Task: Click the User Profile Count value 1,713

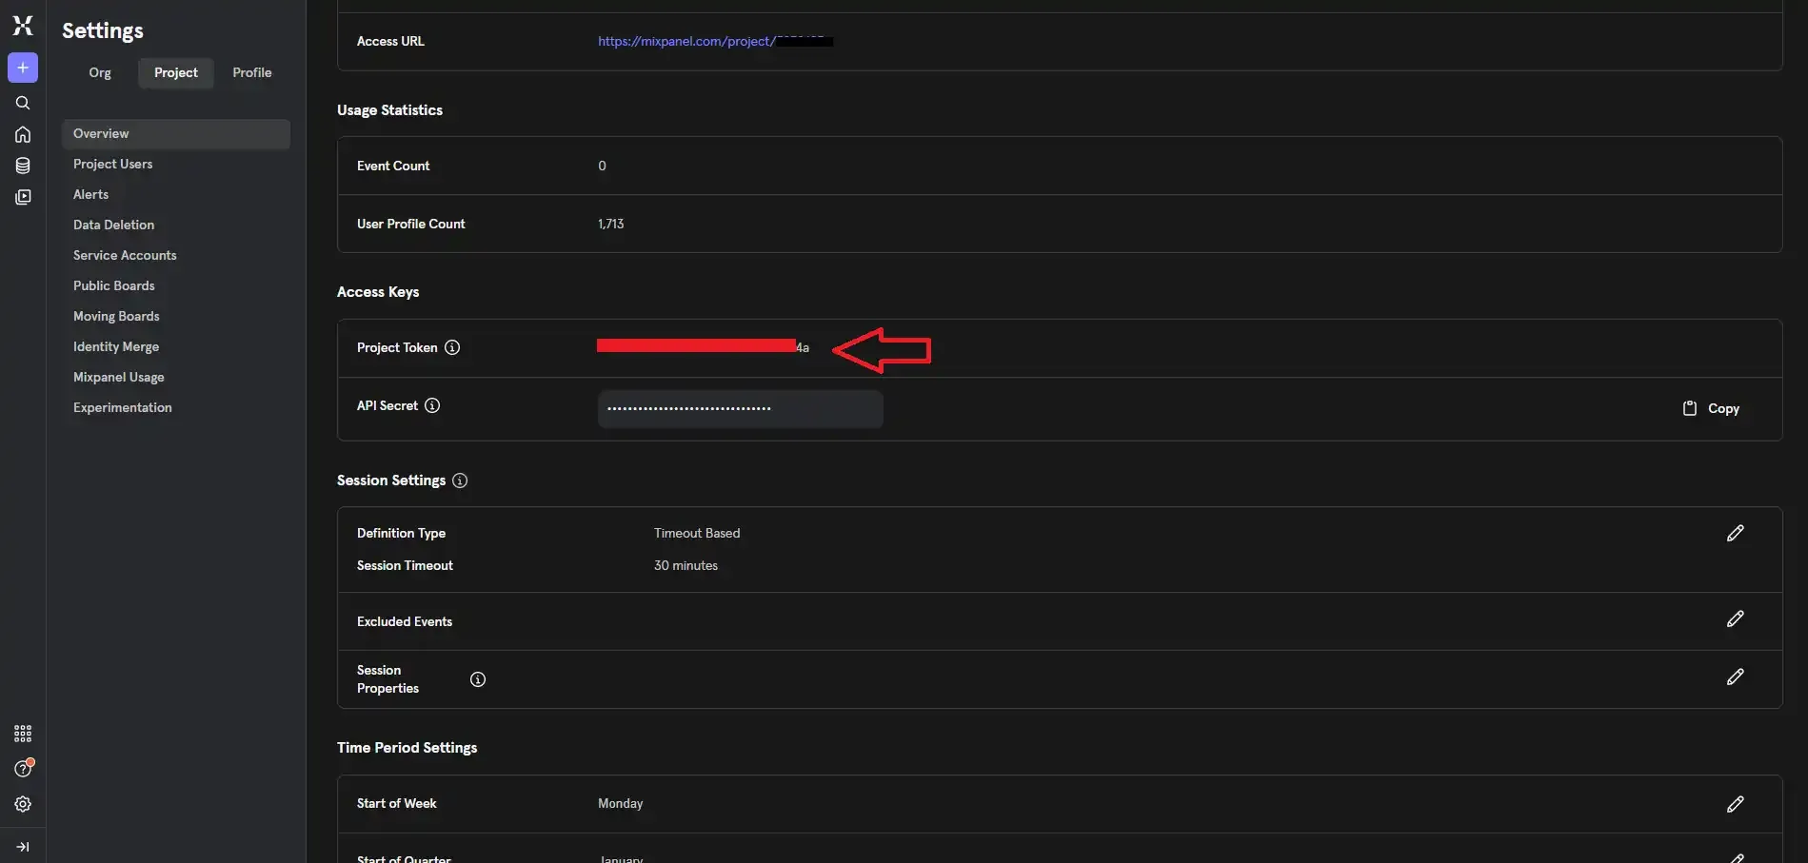Action: coord(610,224)
